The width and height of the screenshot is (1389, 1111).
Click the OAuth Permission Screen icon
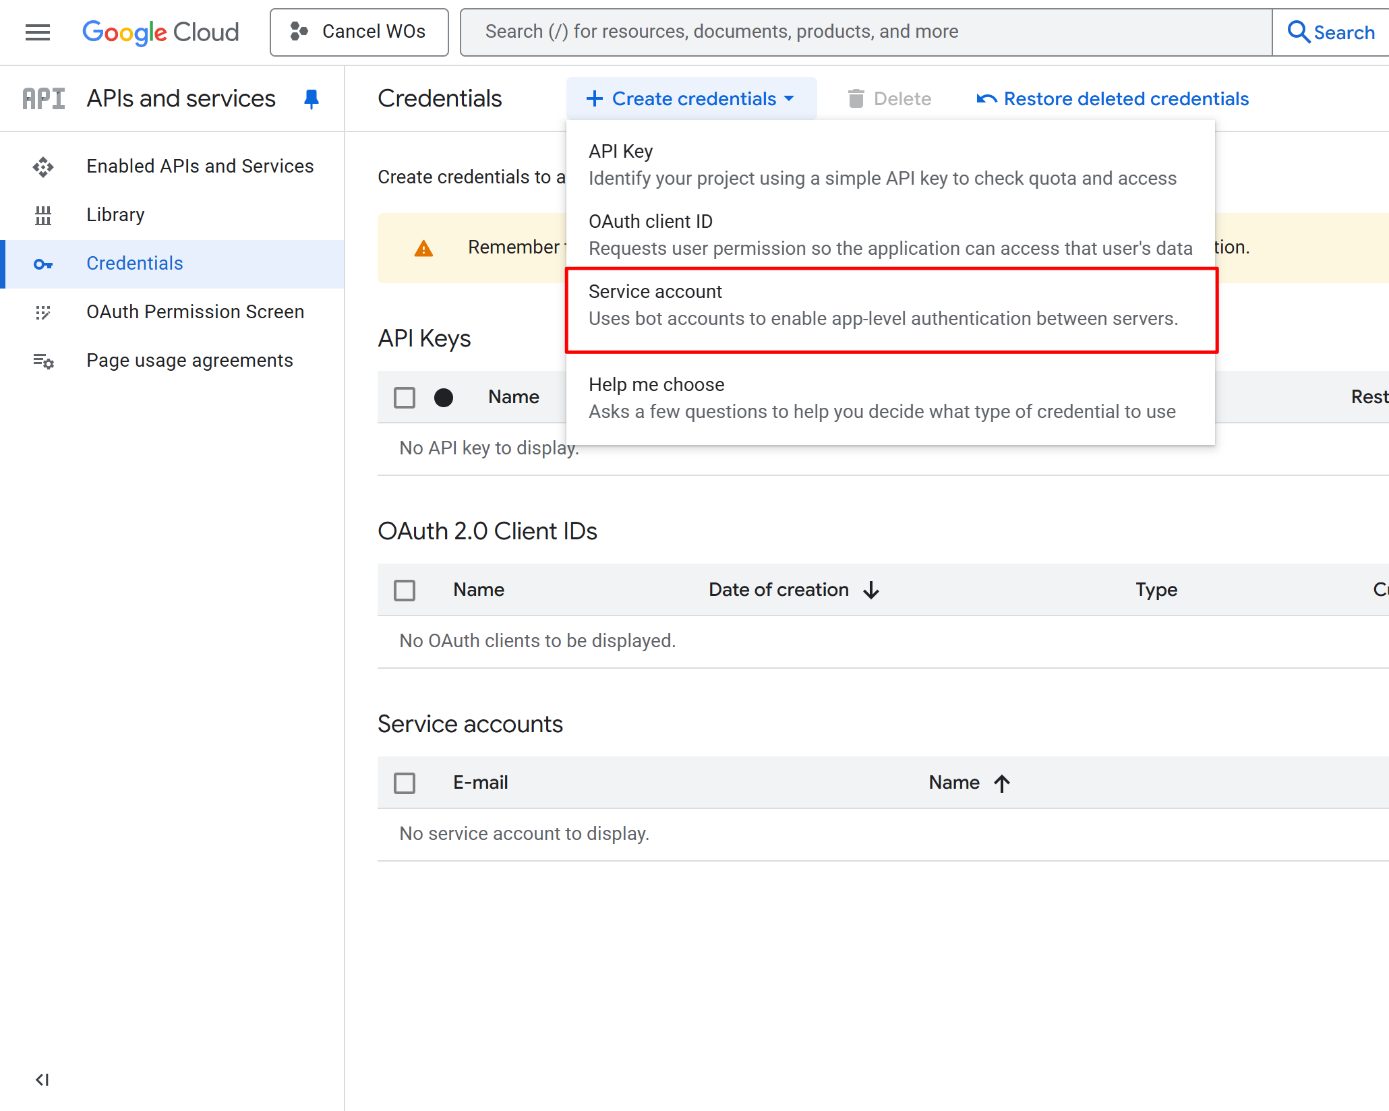pyautogui.click(x=43, y=312)
